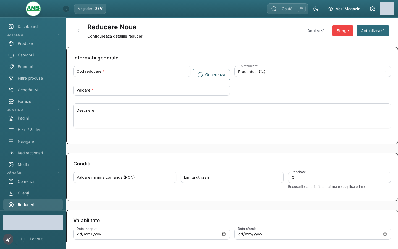Go to Media in sidebar
Screen dimensions: 398x249
(33, 165)
